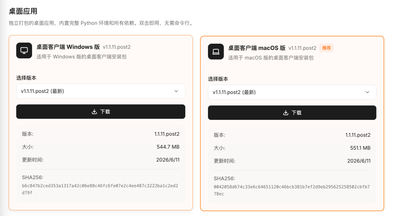Expand Windows version list via chevron arrow
The width and height of the screenshot is (394, 216).
177,91
